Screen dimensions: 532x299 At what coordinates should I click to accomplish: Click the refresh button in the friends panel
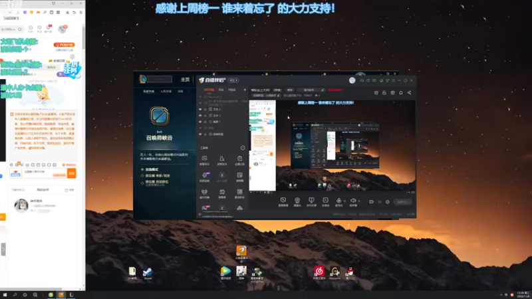pyautogui.click(x=69, y=190)
